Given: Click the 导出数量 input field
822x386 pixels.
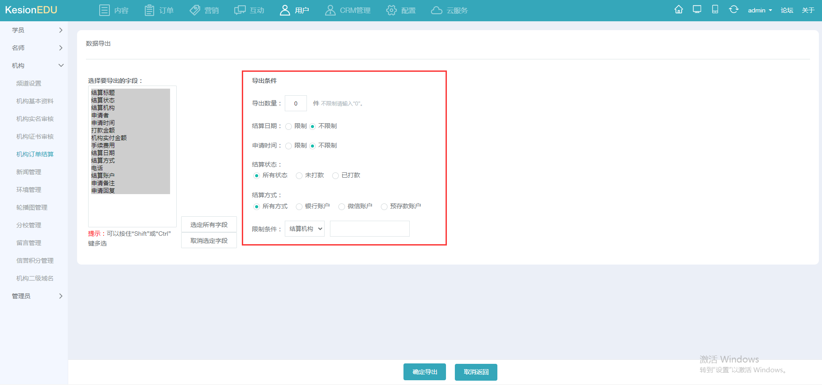Looking at the screenshot, I should click(296, 103).
